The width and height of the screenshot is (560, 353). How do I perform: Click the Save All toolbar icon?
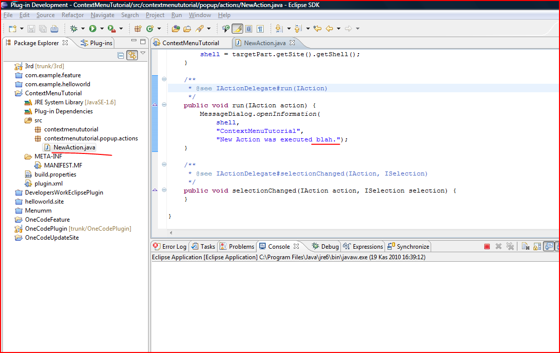(43, 29)
